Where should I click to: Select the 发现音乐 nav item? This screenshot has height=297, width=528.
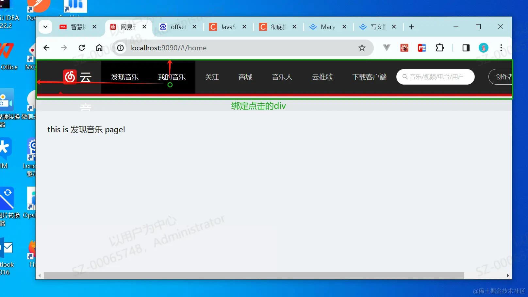[125, 77]
